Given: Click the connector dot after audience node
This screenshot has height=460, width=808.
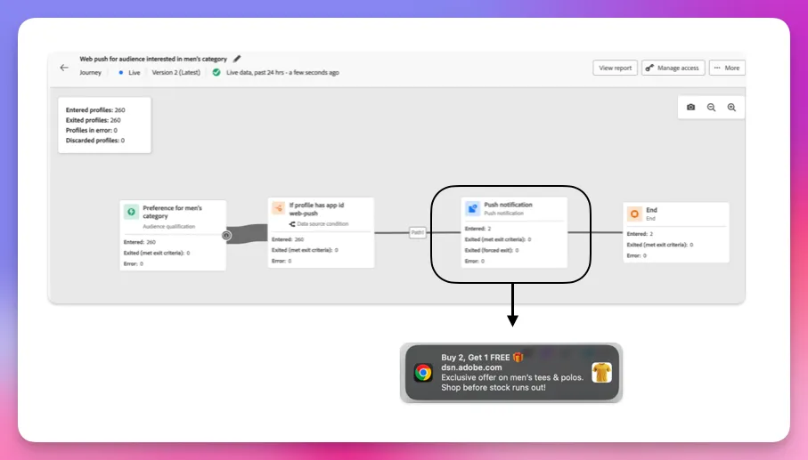Looking at the screenshot, I should [x=226, y=235].
